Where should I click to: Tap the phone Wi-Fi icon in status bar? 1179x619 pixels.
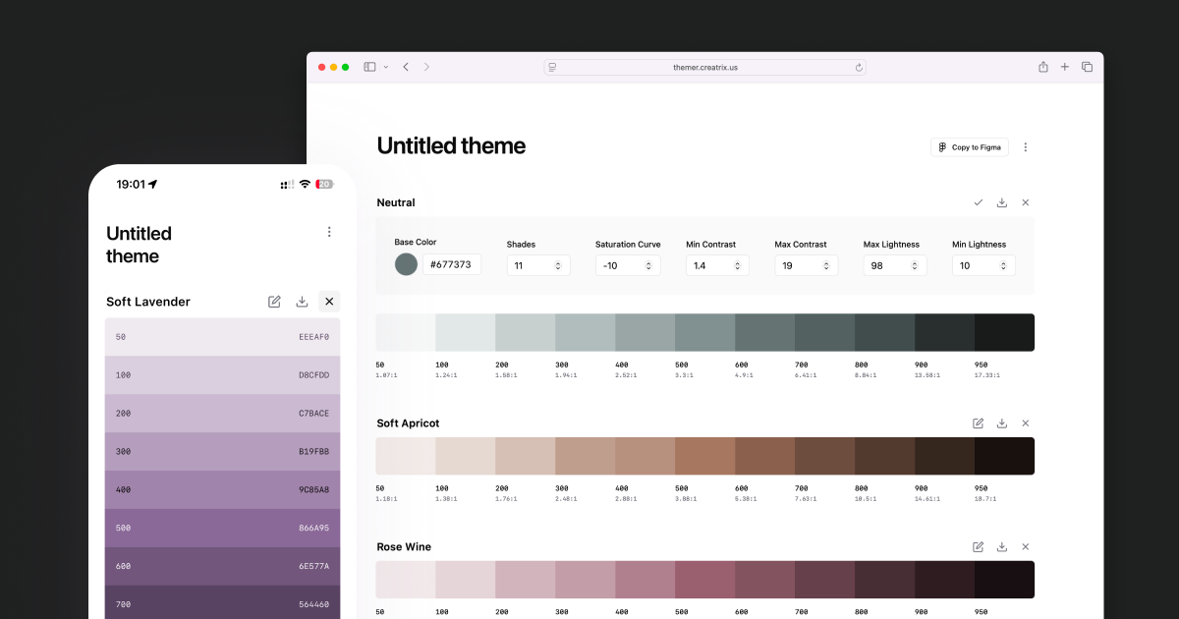(305, 184)
